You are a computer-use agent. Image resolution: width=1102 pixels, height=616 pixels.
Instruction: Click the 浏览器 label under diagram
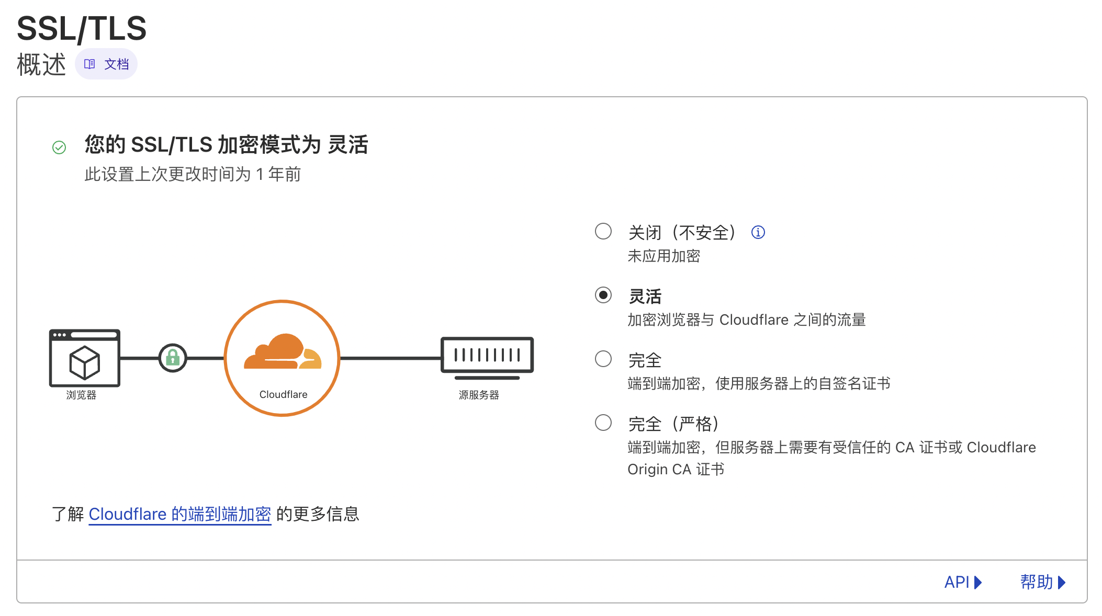(82, 395)
